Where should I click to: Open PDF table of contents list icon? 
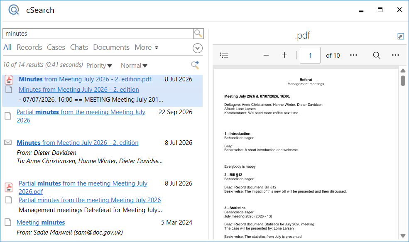click(224, 55)
